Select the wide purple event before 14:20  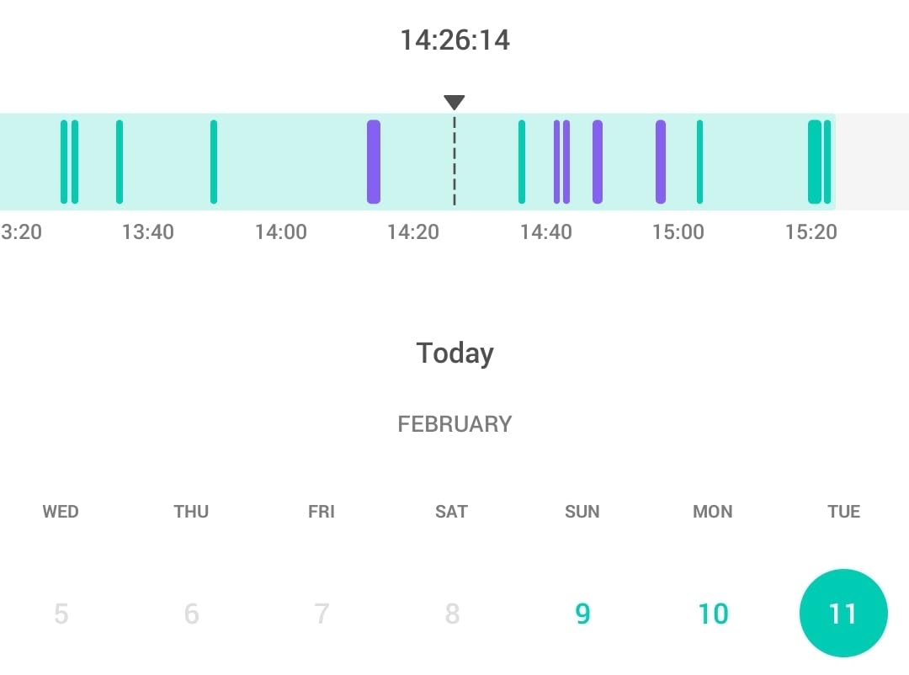[374, 162]
